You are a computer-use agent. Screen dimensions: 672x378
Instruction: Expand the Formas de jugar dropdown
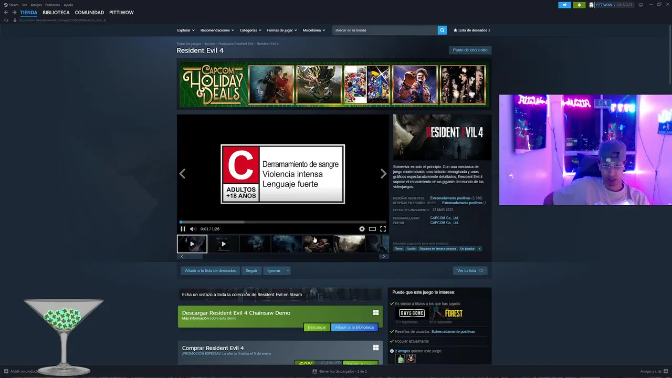pos(282,30)
